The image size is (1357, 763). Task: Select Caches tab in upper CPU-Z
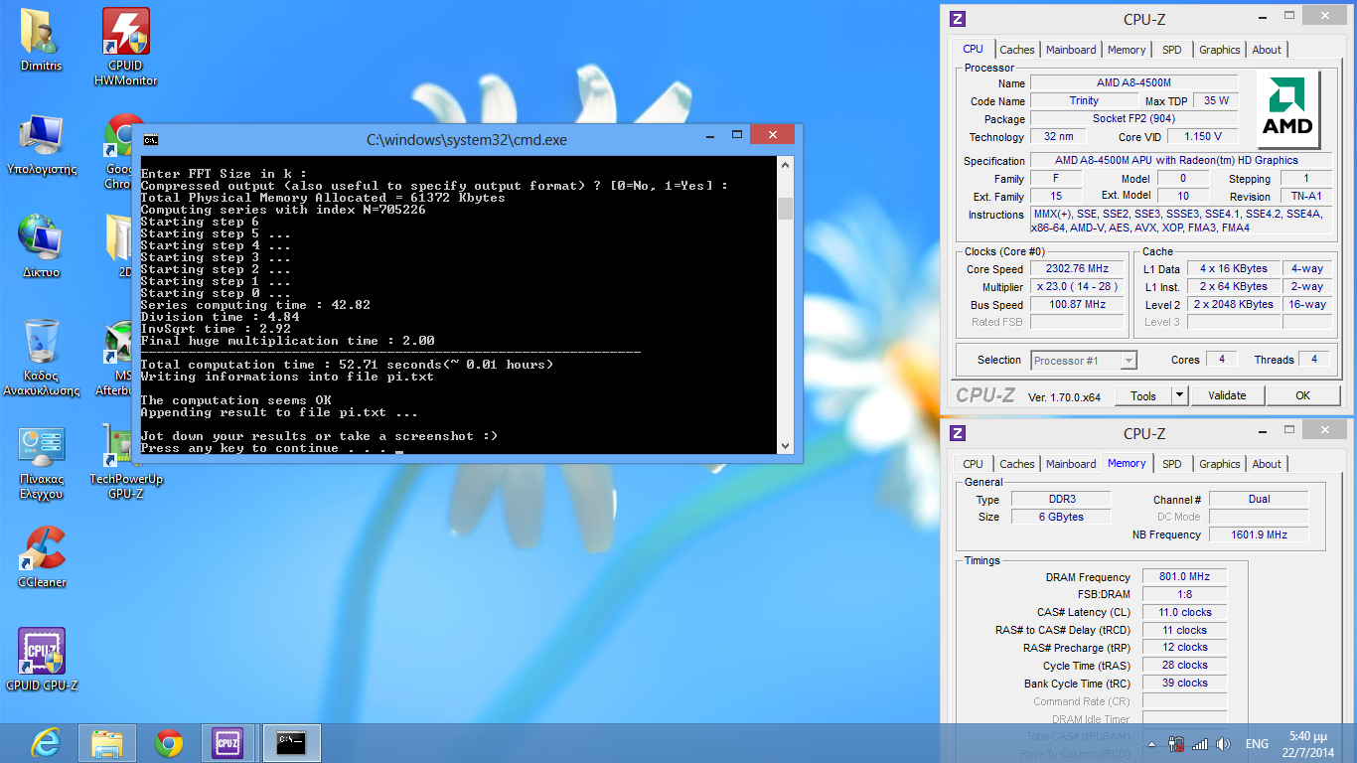pos(1016,50)
